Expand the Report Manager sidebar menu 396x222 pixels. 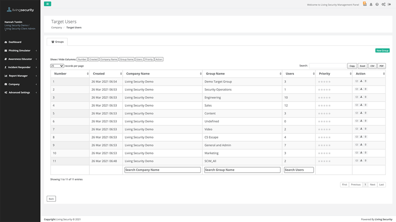[x=20, y=76]
